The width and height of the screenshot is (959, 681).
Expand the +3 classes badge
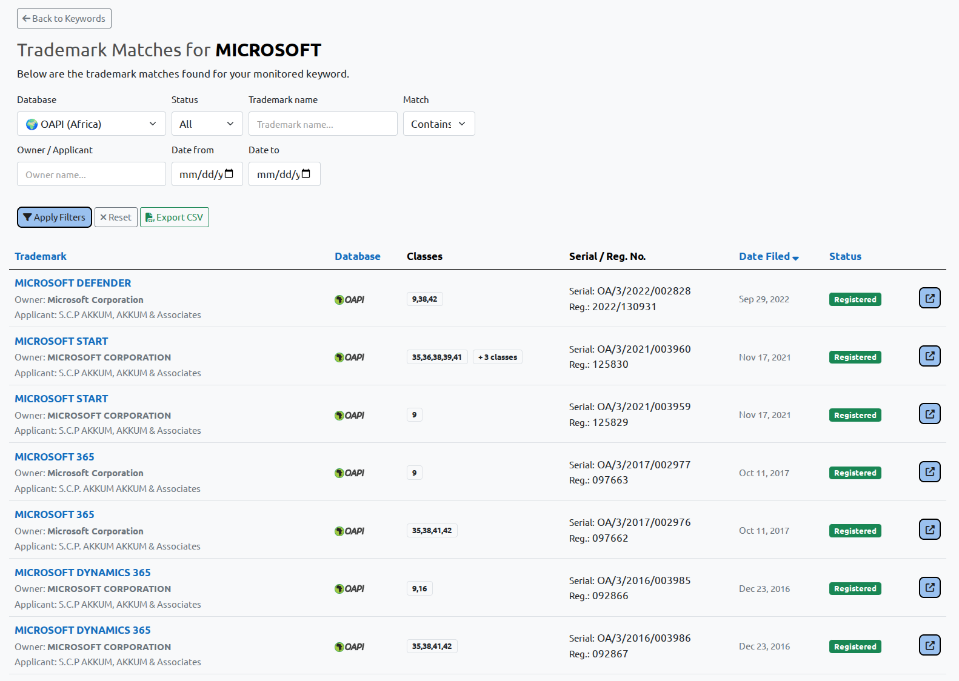[x=498, y=357]
